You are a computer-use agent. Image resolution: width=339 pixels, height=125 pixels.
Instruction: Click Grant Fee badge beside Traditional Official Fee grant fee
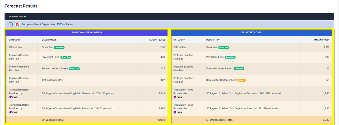(59, 47)
